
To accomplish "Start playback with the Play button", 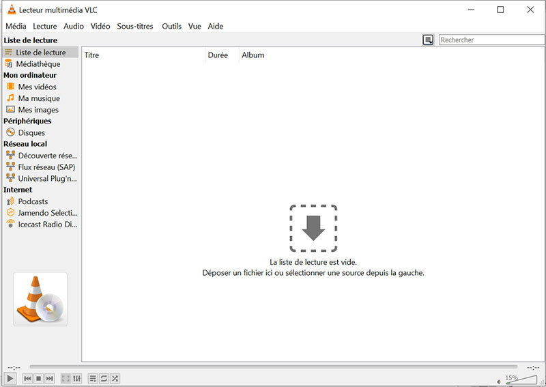I will 10,378.
